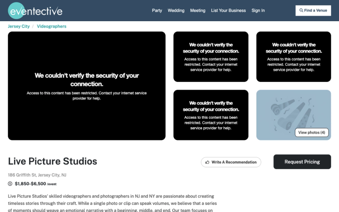Click the thumbs-up icon beside Write A Recommendation
This screenshot has height=212, width=339.
(207, 162)
